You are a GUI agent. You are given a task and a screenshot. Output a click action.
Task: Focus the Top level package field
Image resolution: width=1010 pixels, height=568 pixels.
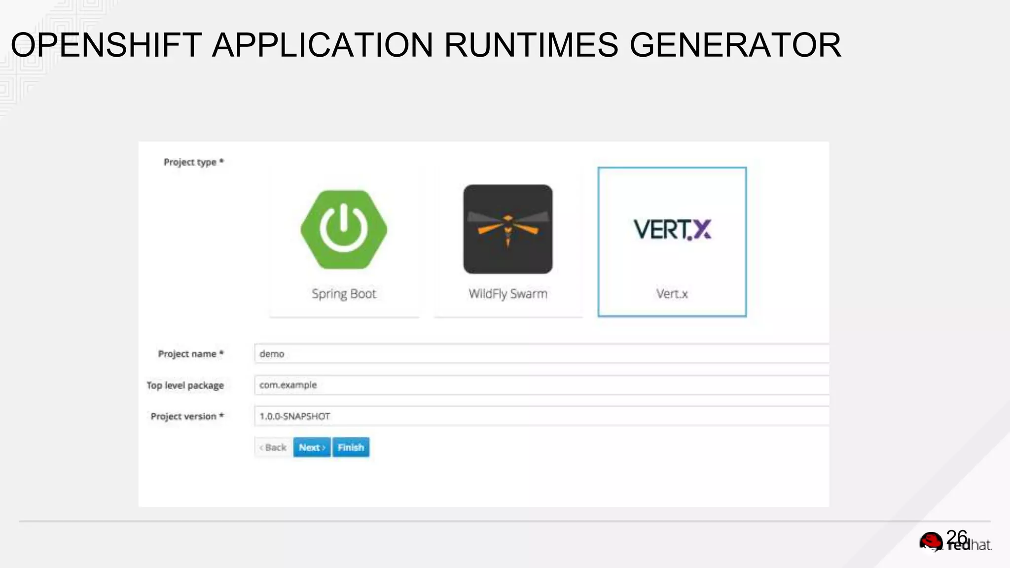[541, 385]
